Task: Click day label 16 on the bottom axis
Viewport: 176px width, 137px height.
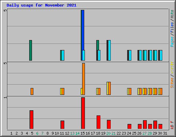Action: point(88,133)
